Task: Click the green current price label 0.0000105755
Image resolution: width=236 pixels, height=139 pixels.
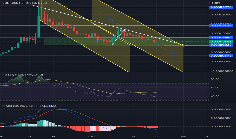Action: [x=221, y=42]
